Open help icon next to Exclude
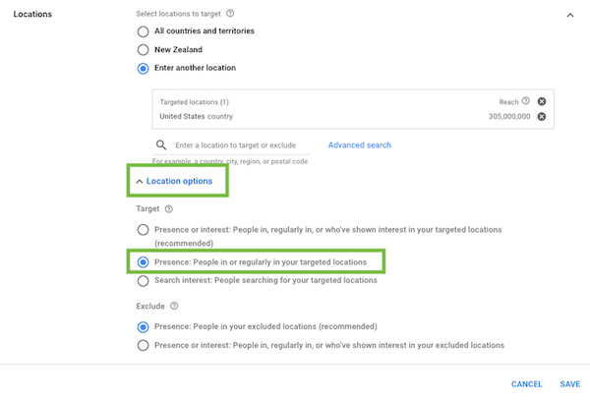The height and width of the screenshot is (401, 590). coord(174,306)
